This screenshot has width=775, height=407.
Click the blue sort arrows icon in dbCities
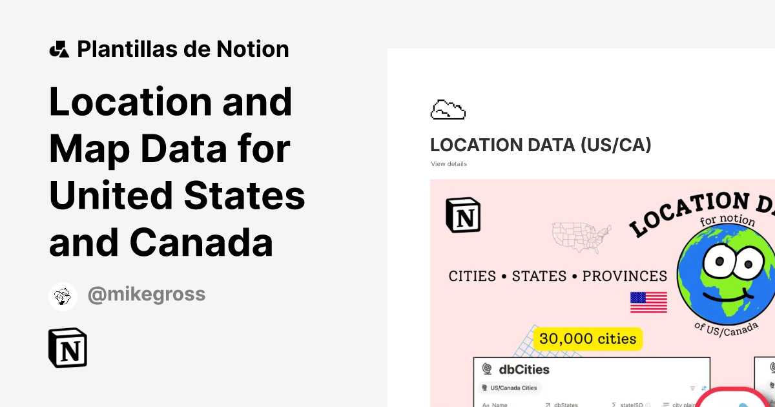[x=704, y=388]
